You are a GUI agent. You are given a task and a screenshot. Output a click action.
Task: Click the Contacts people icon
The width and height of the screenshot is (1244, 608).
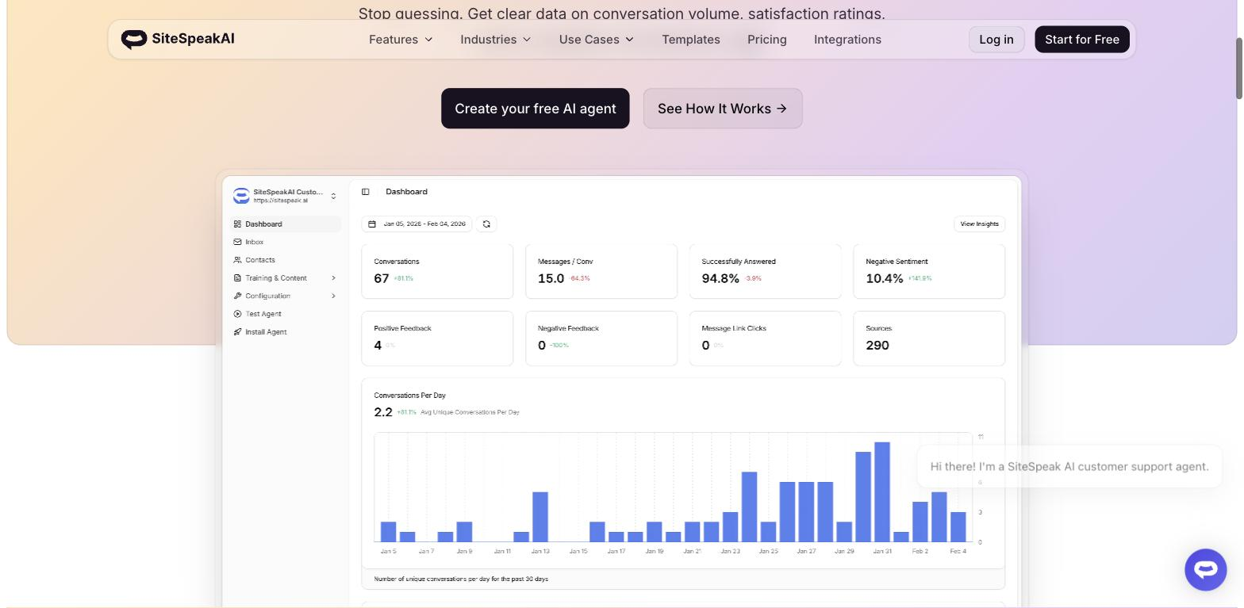pos(237,260)
